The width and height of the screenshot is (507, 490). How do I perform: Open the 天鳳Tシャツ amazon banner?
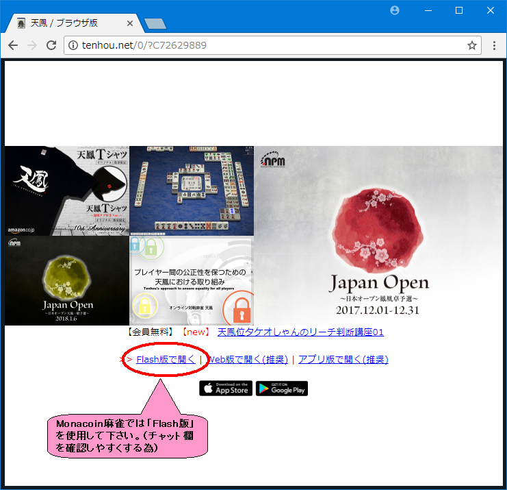coord(67,191)
